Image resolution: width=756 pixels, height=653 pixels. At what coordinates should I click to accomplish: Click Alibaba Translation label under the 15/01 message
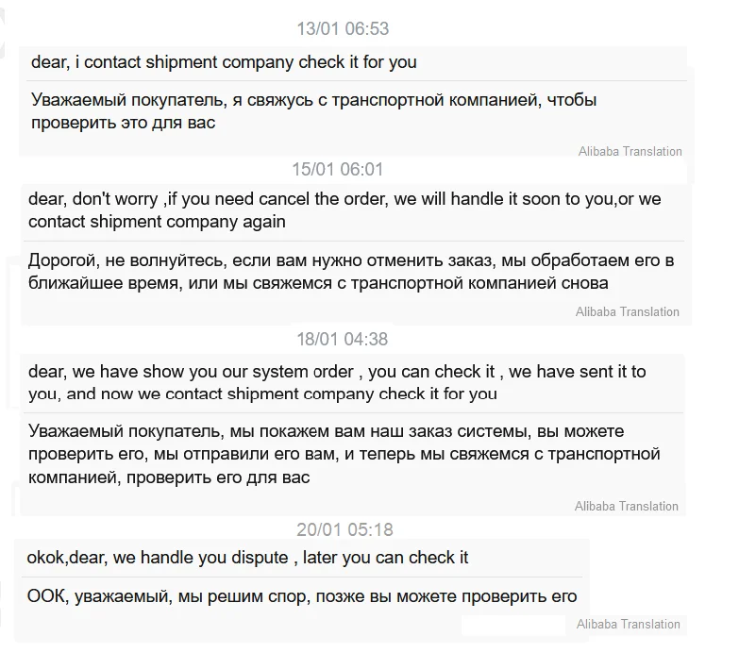627,311
